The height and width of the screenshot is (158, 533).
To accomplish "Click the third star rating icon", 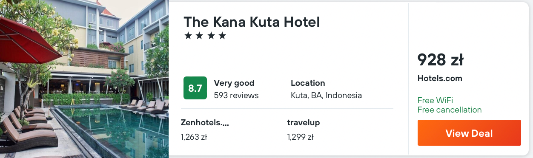I will coord(211,36).
